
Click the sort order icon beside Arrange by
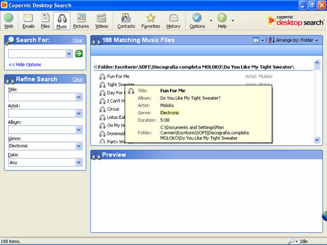pos(272,40)
